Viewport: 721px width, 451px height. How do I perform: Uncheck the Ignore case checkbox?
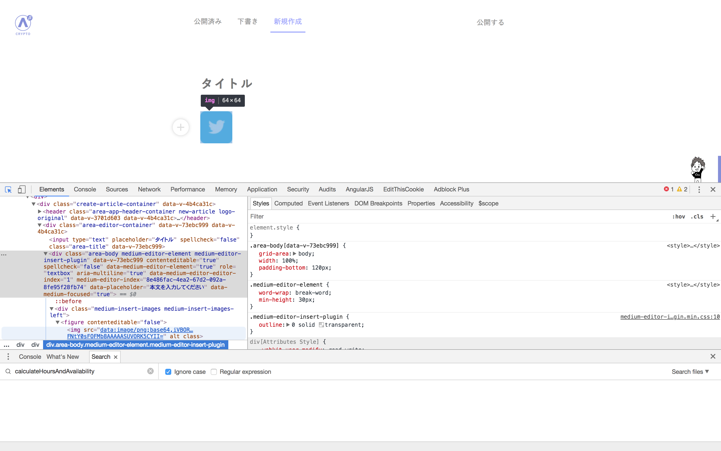click(168, 372)
